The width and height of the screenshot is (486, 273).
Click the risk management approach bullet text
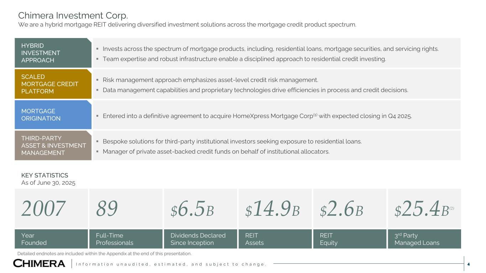click(x=210, y=80)
